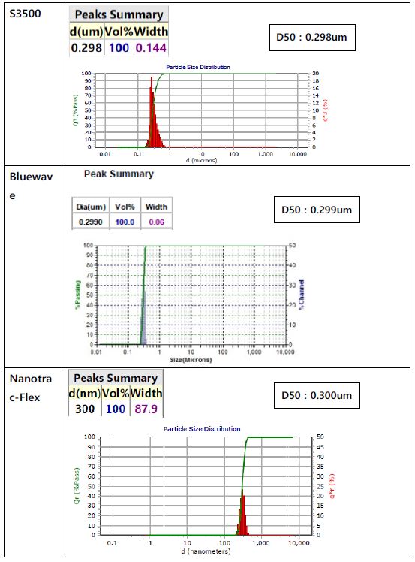The image size is (415, 562).
Task: Select the 87.9 width value
Action: pyautogui.click(x=146, y=409)
